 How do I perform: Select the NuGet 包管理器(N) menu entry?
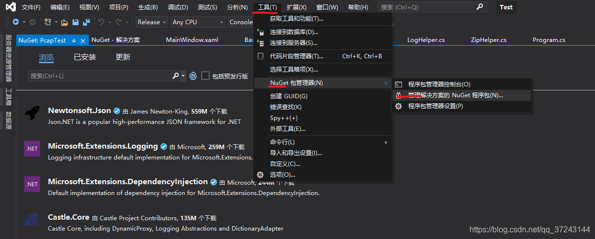coord(323,83)
